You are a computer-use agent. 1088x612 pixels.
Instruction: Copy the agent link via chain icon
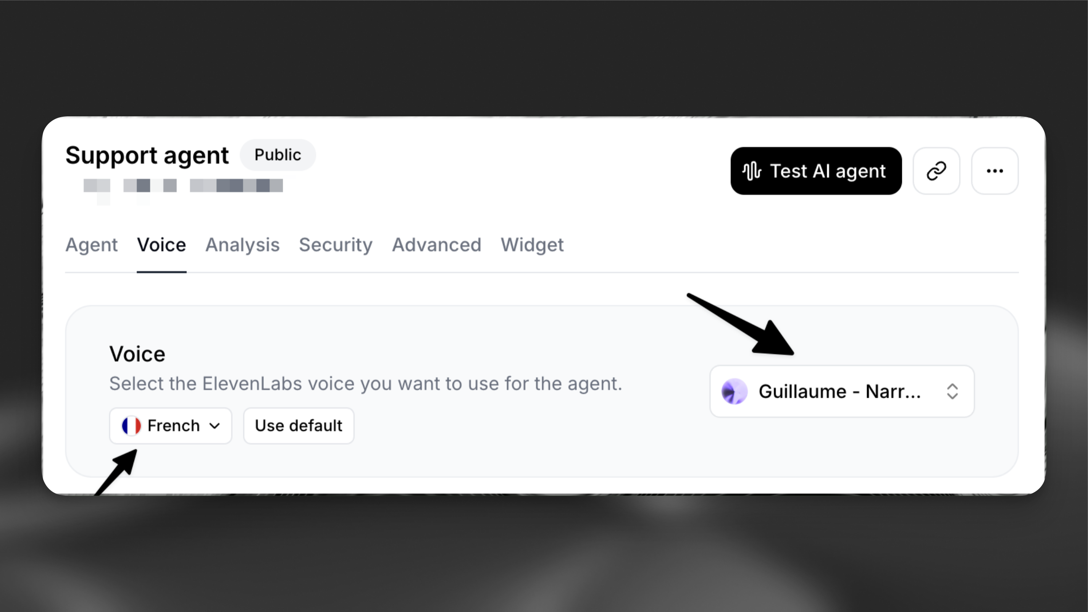pyautogui.click(x=936, y=171)
